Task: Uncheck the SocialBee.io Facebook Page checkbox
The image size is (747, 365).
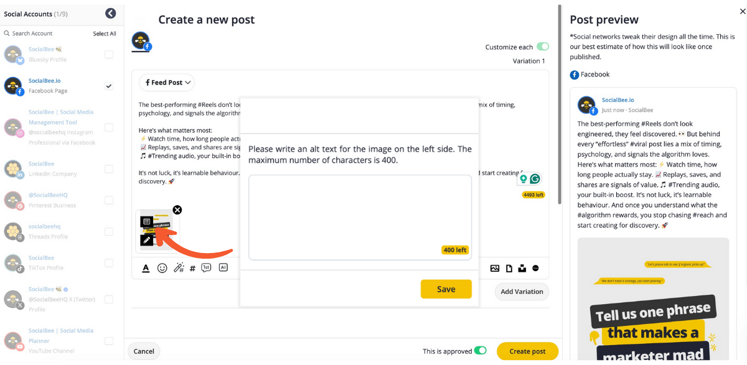Action: (x=109, y=86)
